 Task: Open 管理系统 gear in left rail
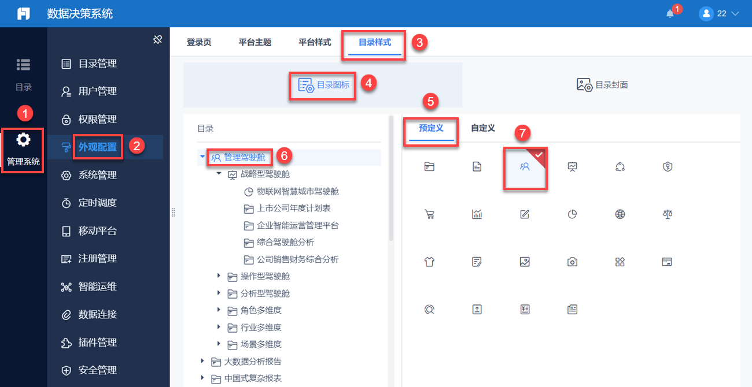(x=23, y=149)
